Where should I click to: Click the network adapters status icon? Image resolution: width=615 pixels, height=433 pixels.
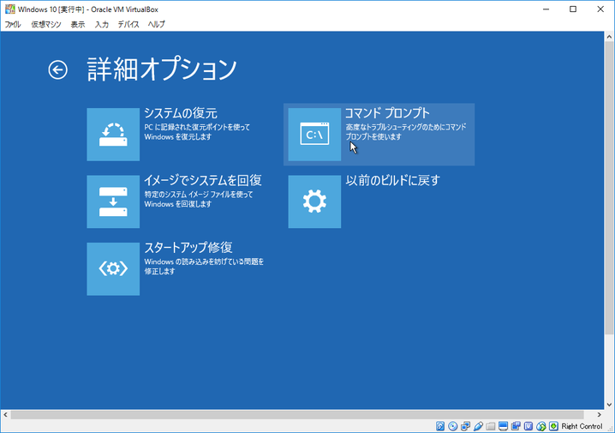click(x=465, y=426)
